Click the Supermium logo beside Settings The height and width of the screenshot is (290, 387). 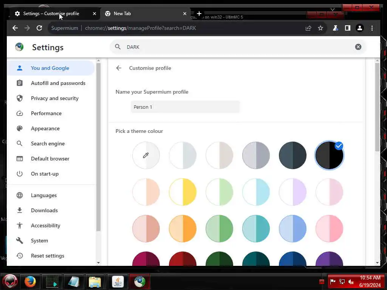coord(19,47)
